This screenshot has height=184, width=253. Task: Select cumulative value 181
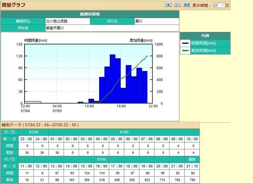(x=72, y=180)
